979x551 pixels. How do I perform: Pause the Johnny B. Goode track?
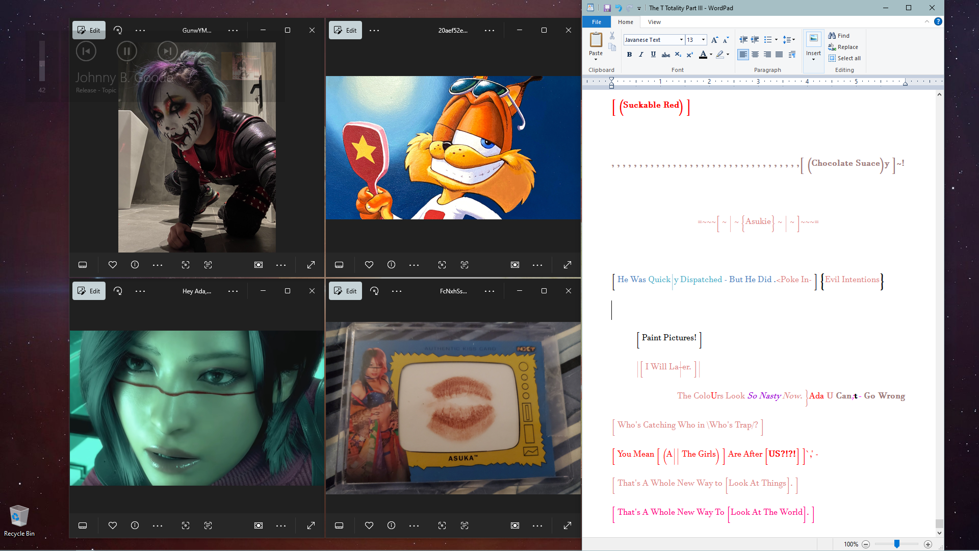click(127, 51)
